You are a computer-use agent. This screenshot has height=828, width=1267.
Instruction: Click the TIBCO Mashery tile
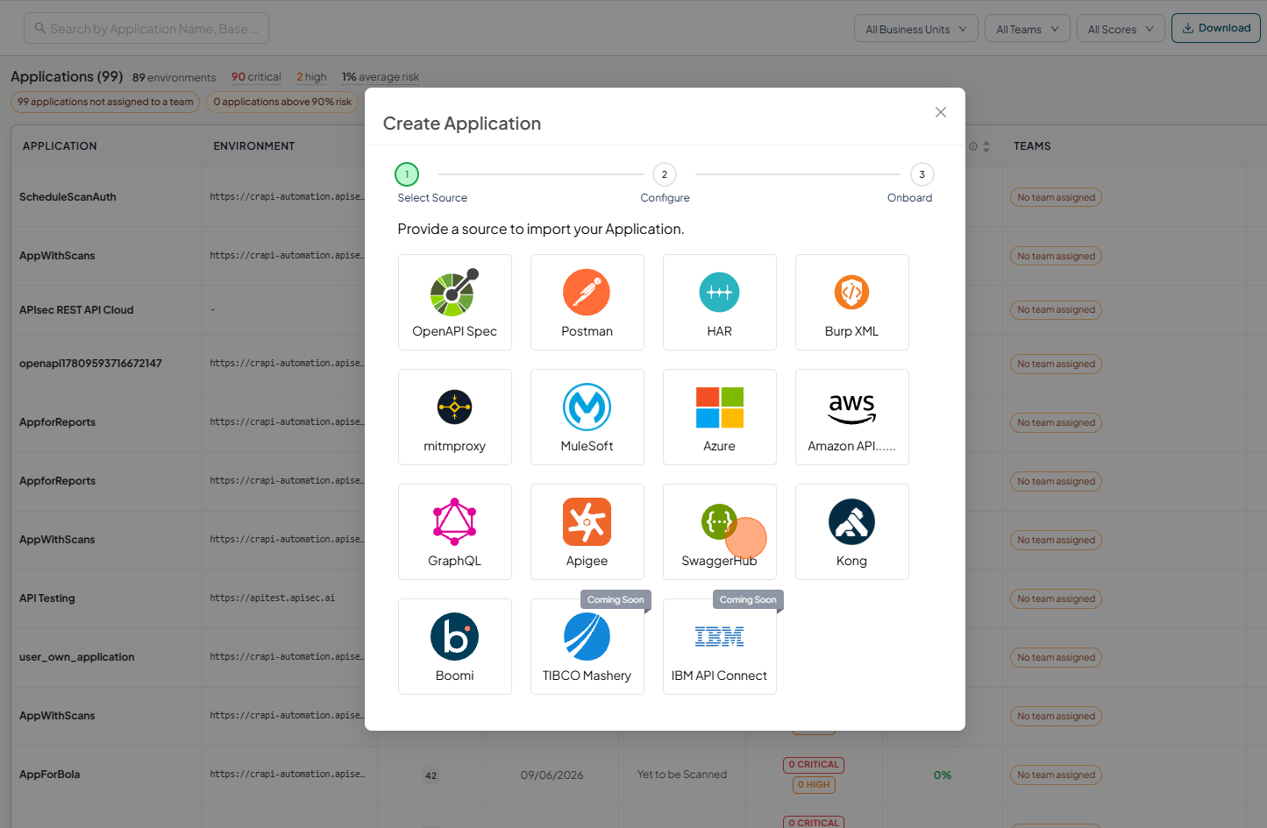point(587,647)
